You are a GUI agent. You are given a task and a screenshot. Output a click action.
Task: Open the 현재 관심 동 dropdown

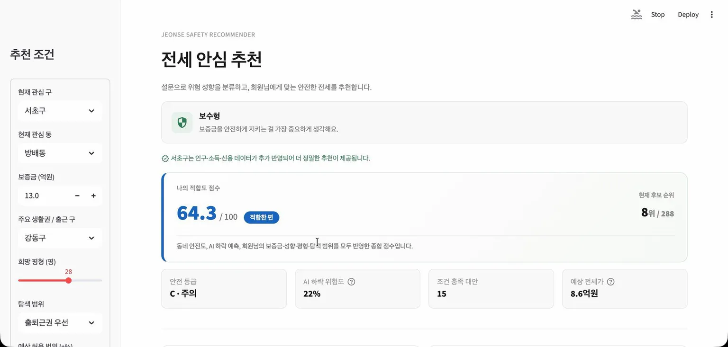click(60, 153)
